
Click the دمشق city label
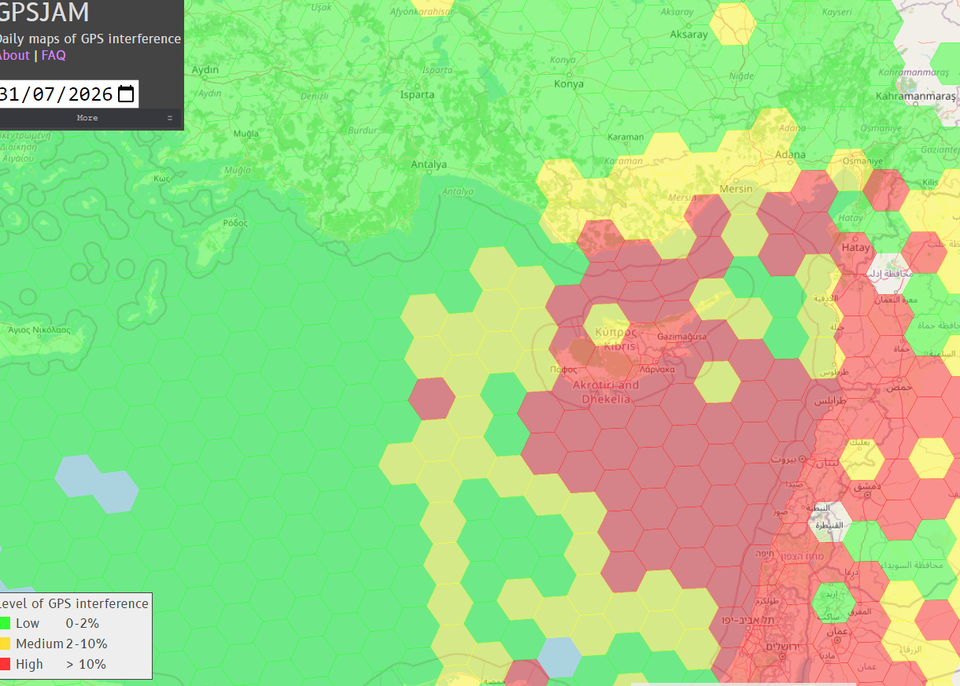[866, 487]
